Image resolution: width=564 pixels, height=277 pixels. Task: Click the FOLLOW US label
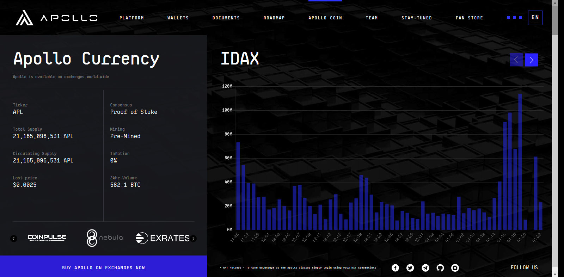pos(524,267)
